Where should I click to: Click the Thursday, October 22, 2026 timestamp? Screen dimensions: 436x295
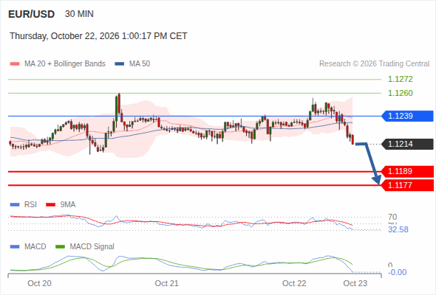[x=98, y=36]
